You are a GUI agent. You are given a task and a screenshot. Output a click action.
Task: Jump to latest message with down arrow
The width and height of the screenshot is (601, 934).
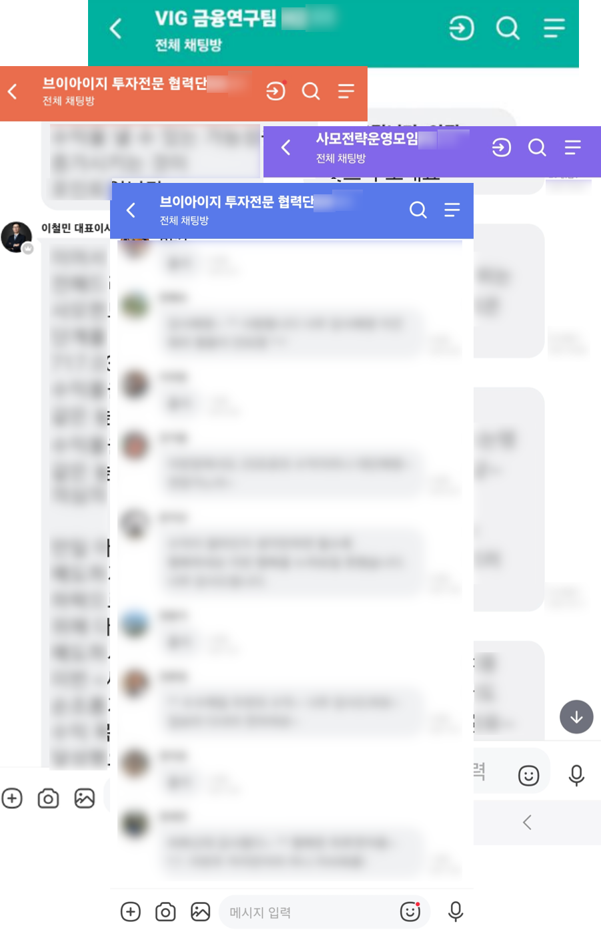point(576,717)
